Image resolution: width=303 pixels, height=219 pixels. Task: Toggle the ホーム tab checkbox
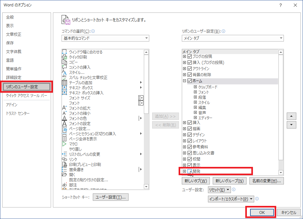(x=189, y=81)
